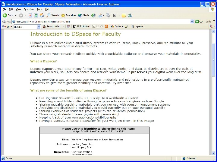217x162 pixels.
Task: Open the Search Web dropdown arrow
Action: (x=63, y=26)
